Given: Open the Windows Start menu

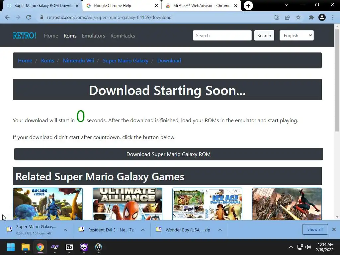Looking at the screenshot, I should pos(11,247).
